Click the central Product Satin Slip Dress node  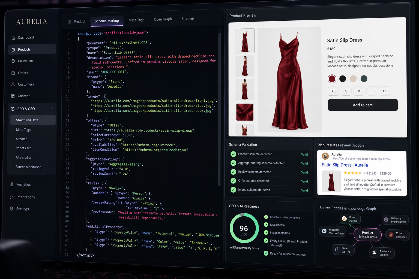[367, 235]
